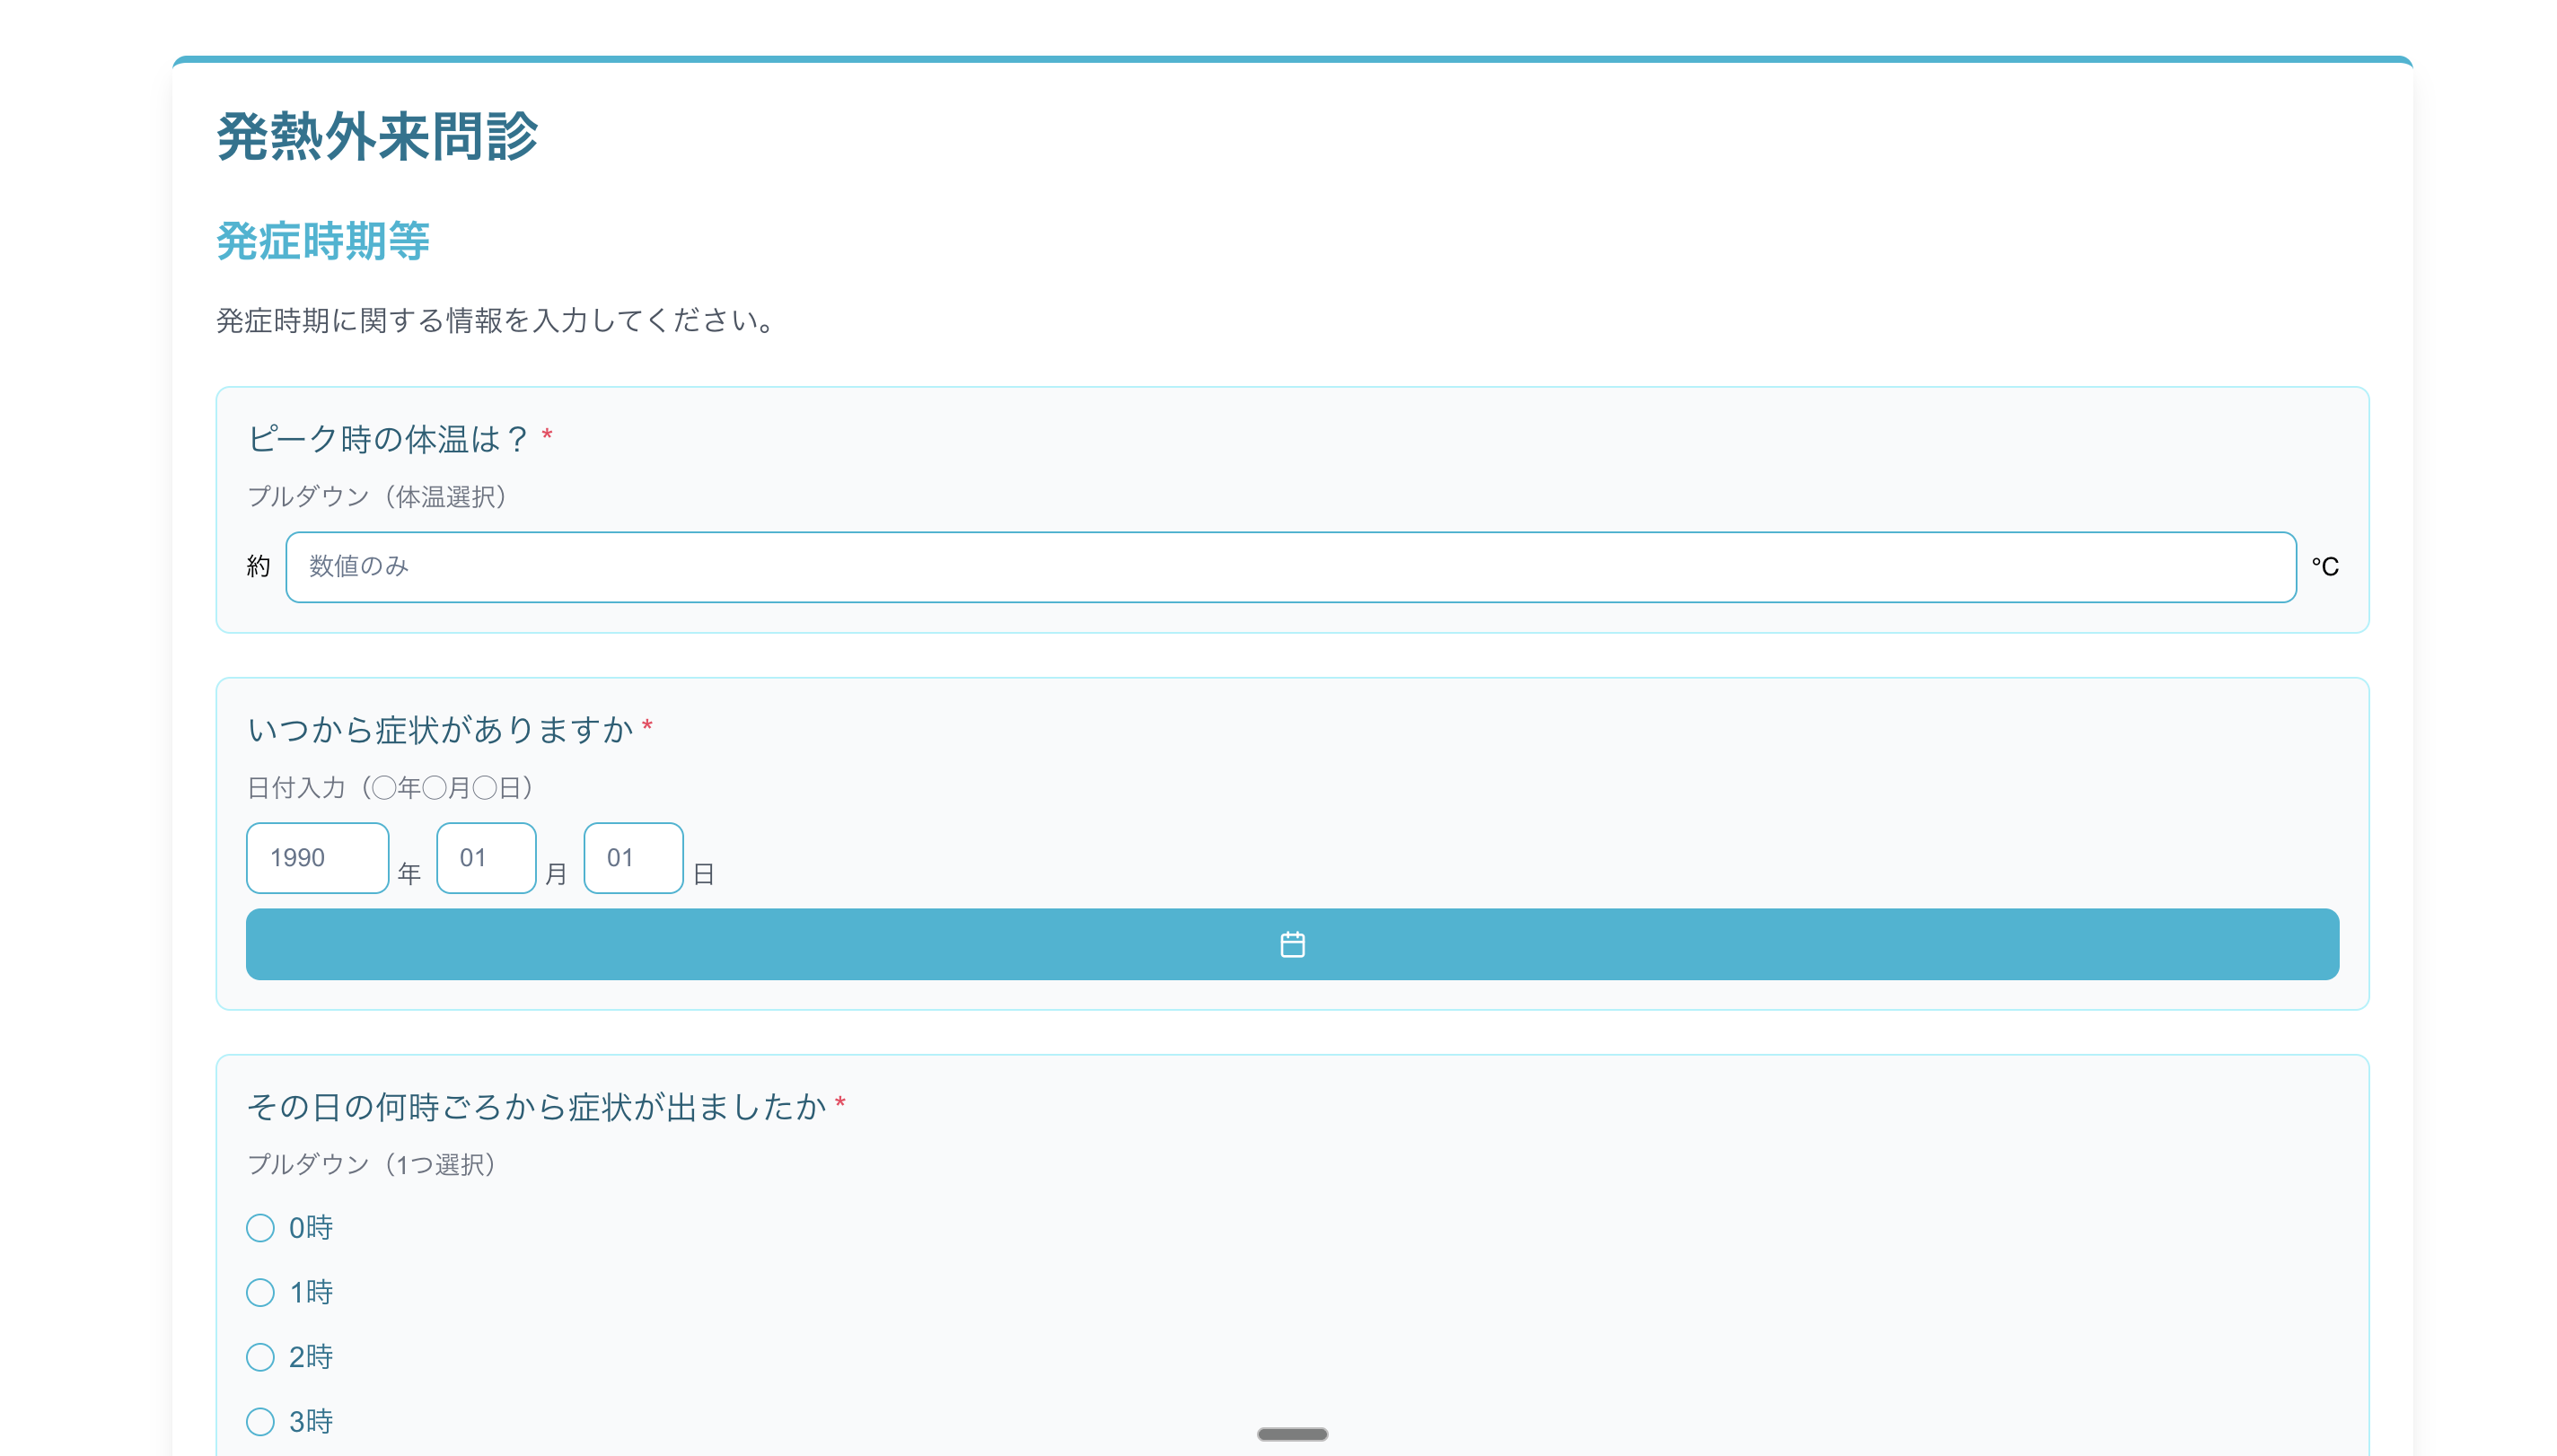Click the プルダウン（1つ選択）hint text
Image resolution: width=2557 pixels, height=1456 pixels.
(x=372, y=1164)
